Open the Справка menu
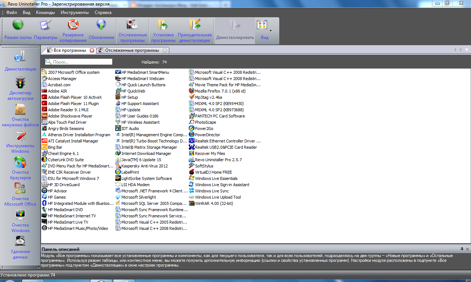Viewport: 471px width, 282px height. pos(103,12)
